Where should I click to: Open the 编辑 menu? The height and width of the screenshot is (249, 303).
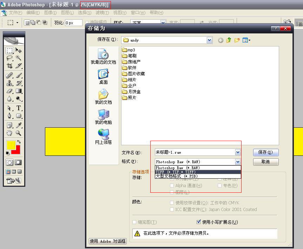tap(33, 13)
